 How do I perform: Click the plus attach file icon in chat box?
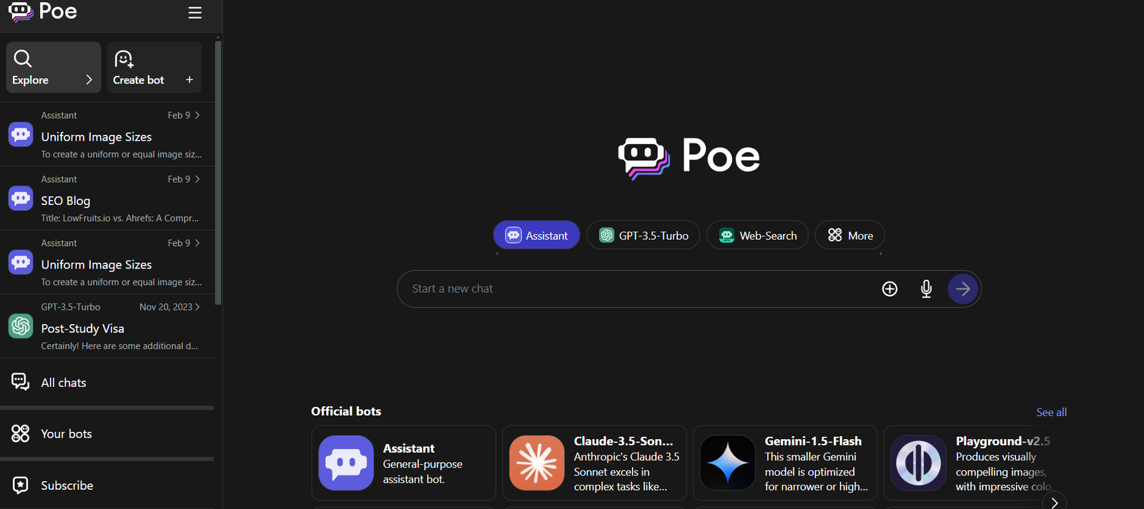point(889,289)
